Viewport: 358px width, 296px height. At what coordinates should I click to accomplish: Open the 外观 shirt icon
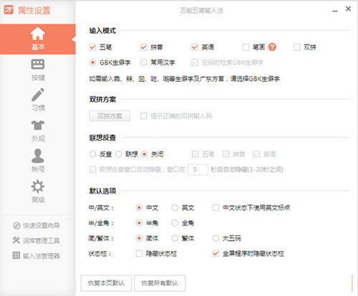click(x=38, y=125)
